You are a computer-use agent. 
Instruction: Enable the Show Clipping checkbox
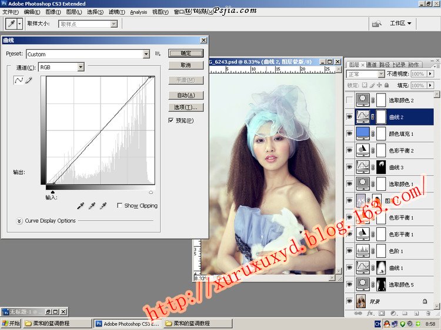(x=120, y=206)
